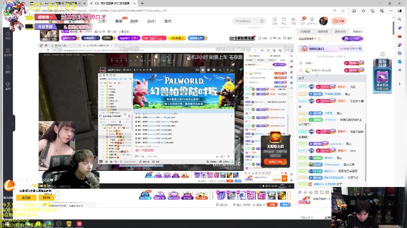Expand activity icons with middle arrow

click(212, 195)
